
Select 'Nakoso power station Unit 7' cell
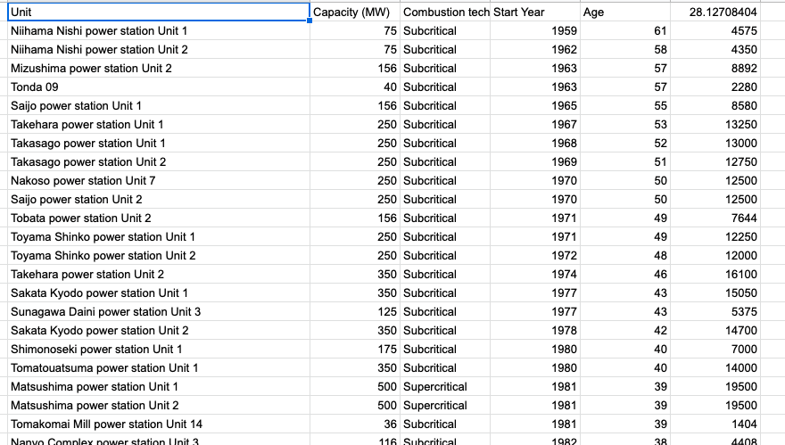point(159,181)
